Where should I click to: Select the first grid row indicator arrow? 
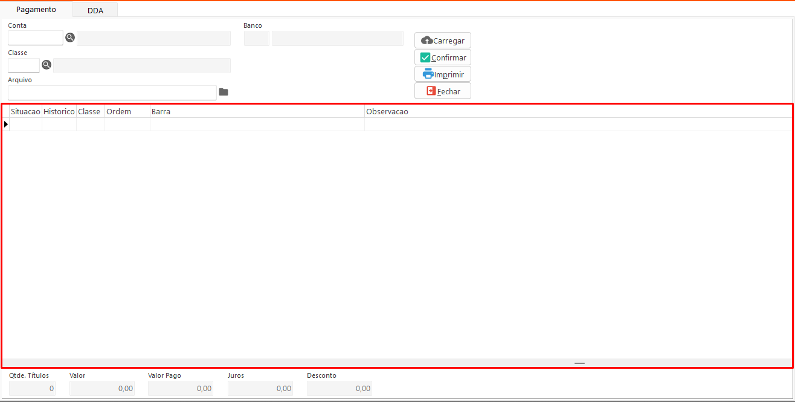pos(6,124)
